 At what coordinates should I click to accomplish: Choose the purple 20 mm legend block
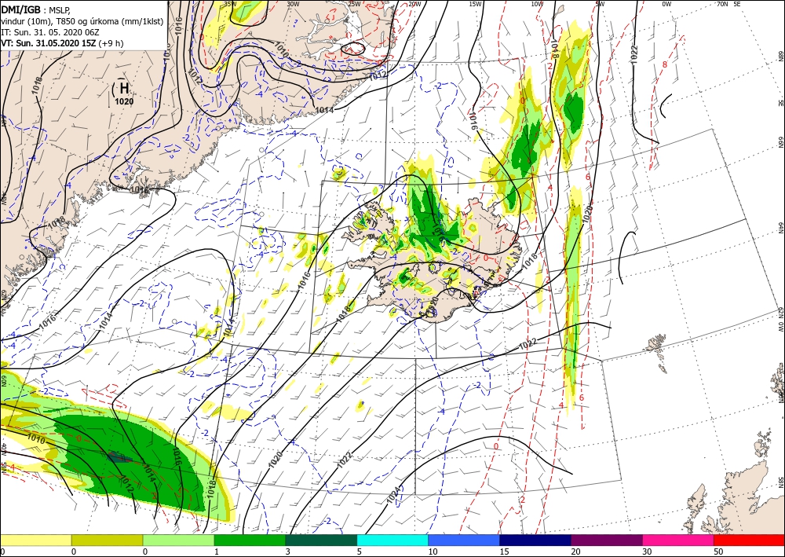click(606, 540)
